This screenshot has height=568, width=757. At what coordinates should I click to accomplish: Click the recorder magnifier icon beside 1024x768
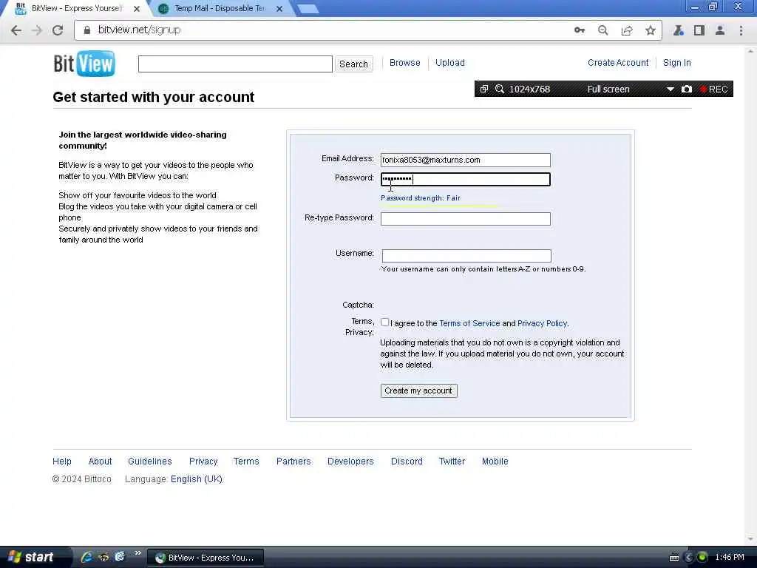click(500, 89)
